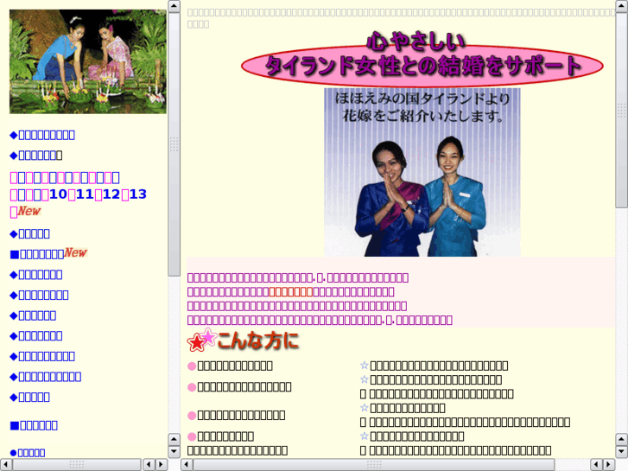
Task: Open the Thai women floating lanterns photo
Action: coord(88,61)
